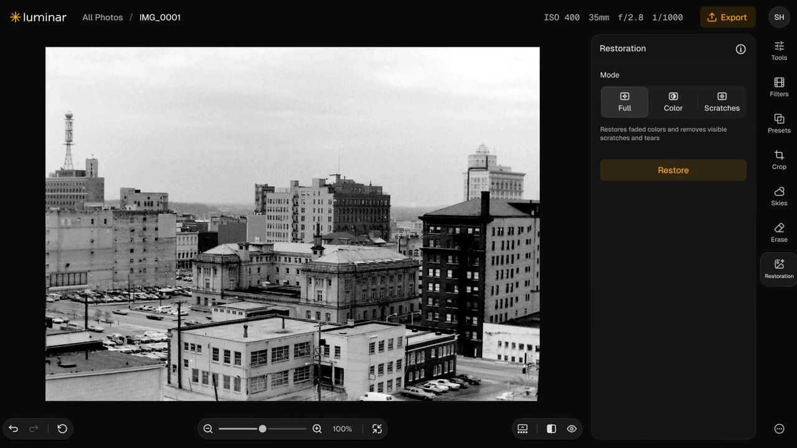Zoom in with the plus magnifier
The height and width of the screenshot is (448, 797).
click(x=317, y=429)
